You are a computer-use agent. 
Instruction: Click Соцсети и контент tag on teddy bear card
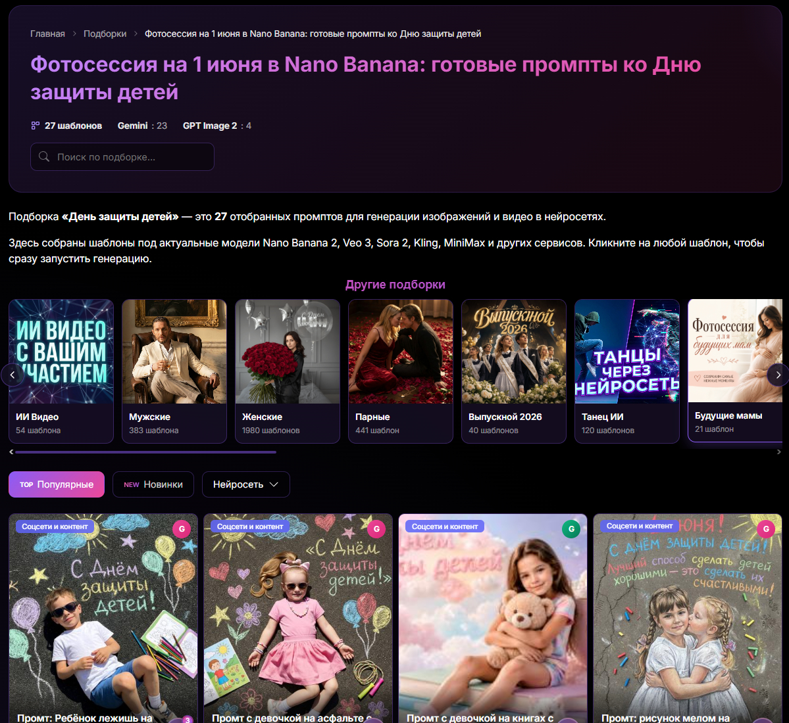pos(445,526)
